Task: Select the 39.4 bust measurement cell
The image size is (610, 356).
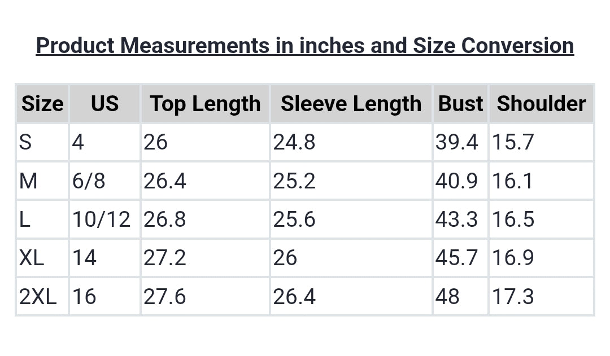Action: pyautogui.click(x=456, y=142)
